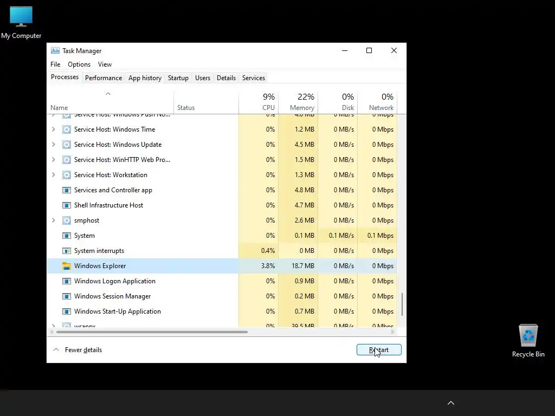
Task: Open the View menu
Action: pyautogui.click(x=105, y=64)
